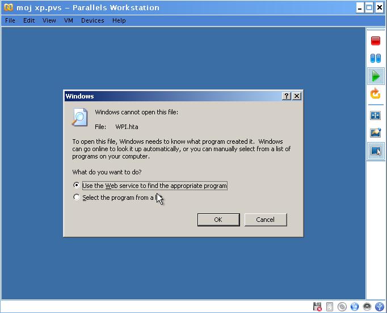Click the WPI.hta file name text
Screen dimensions: 387x313
click(127, 127)
